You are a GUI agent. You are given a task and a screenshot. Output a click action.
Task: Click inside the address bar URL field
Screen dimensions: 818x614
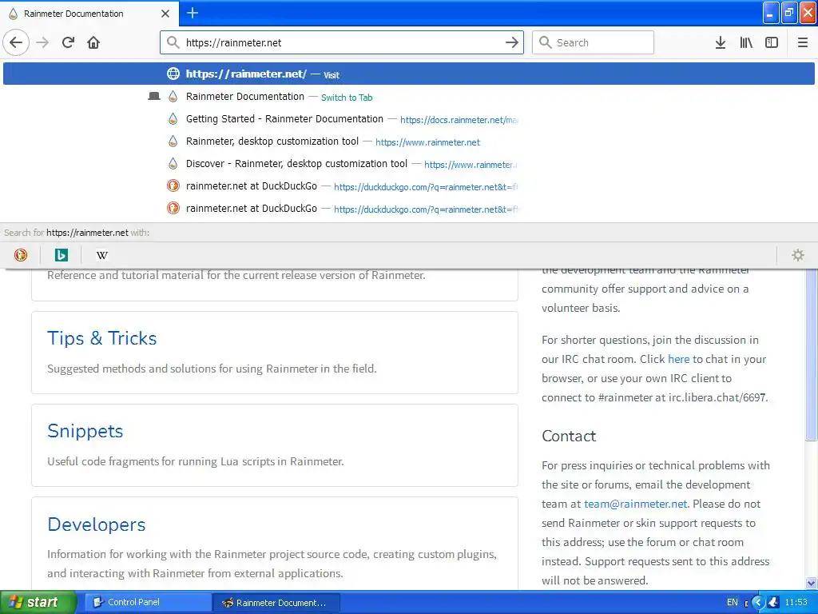point(342,42)
